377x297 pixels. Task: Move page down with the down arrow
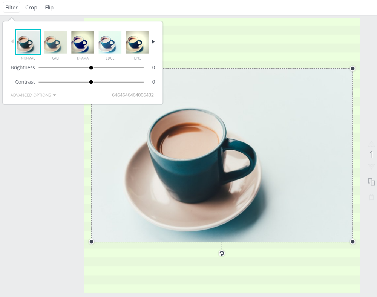(371, 167)
